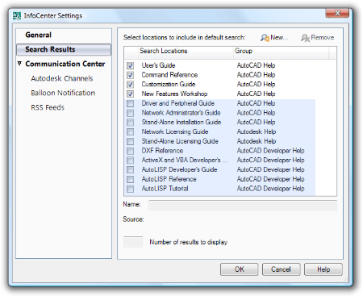363x296 pixels.
Task: Check the AutoLISP Reference checkbox
Action: pyautogui.click(x=131, y=179)
